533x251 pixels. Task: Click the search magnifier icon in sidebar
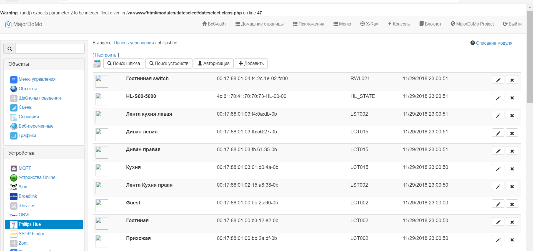pyautogui.click(x=10, y=49)
